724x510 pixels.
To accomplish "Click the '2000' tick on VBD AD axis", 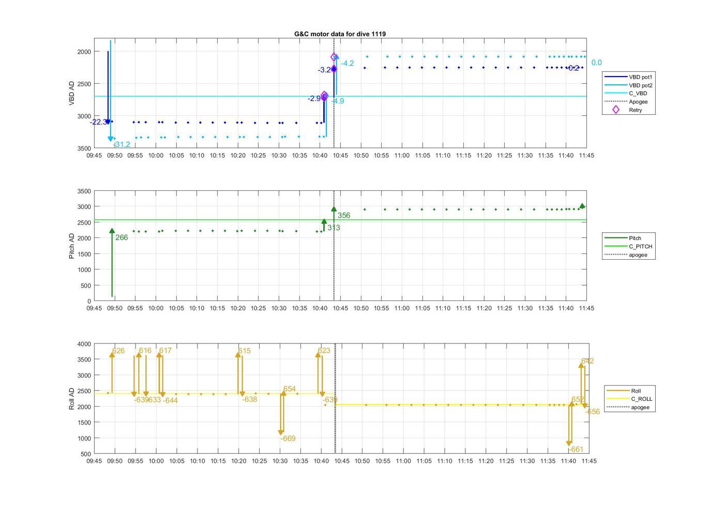I will 84,52.
